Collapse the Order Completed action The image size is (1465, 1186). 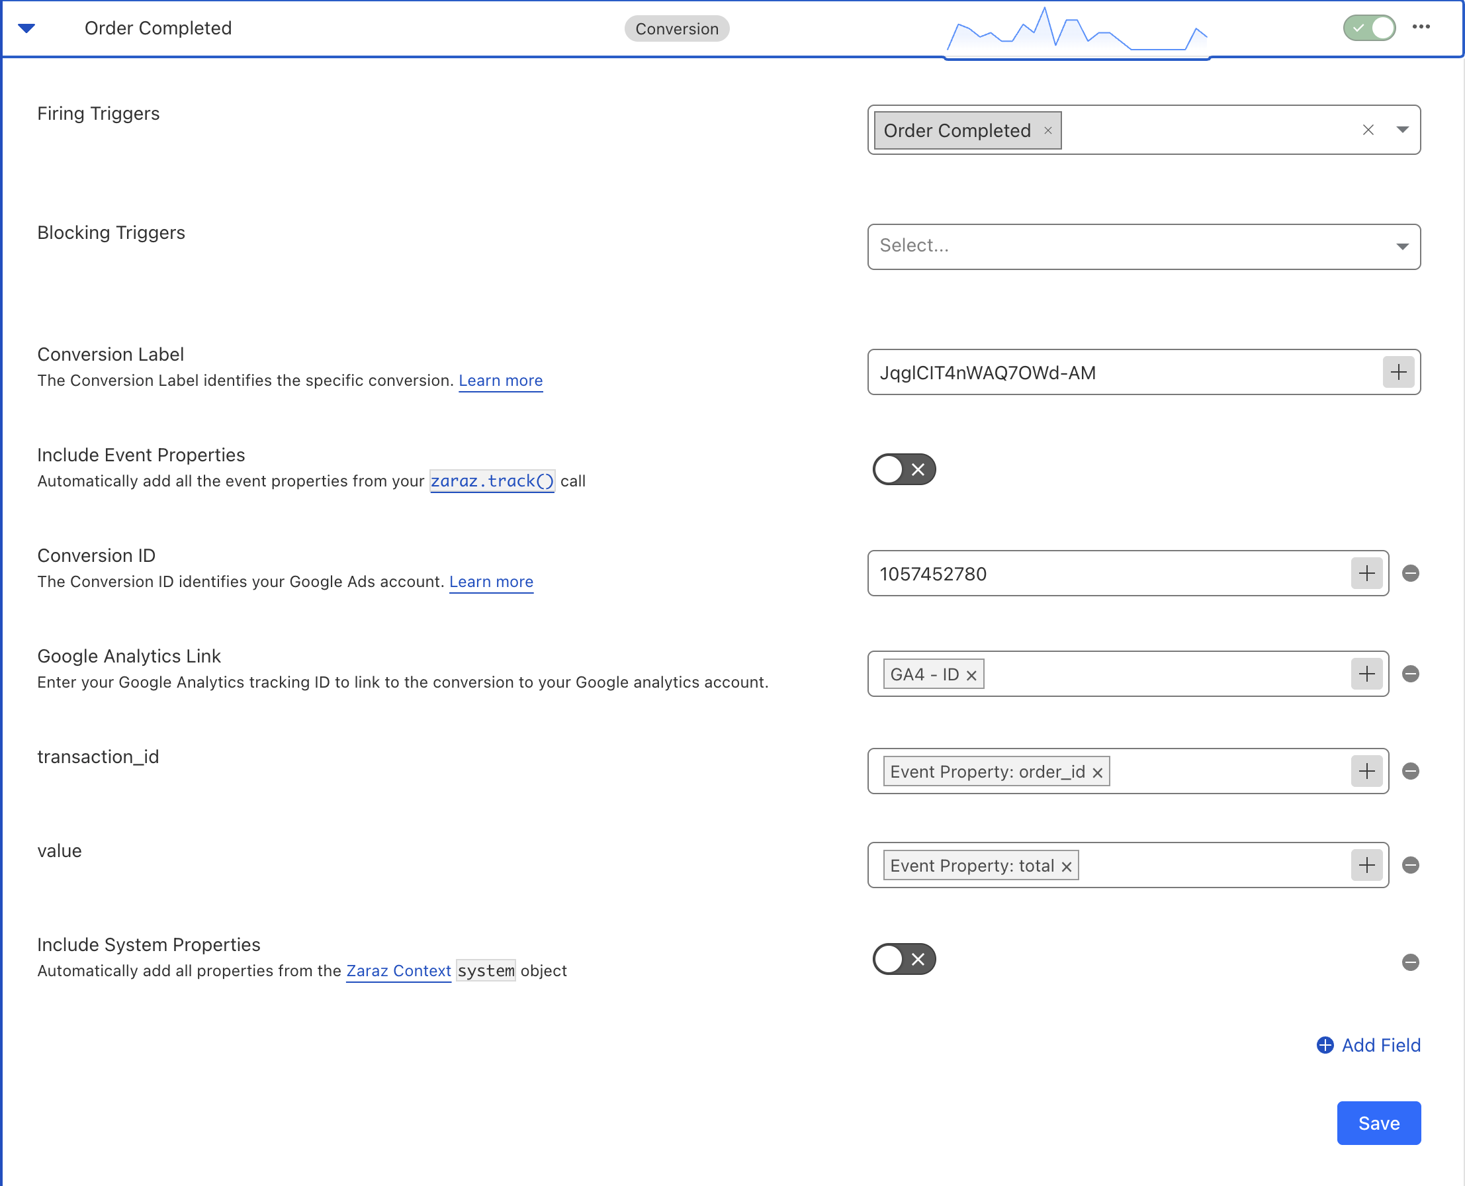click(x=26, y=28)
